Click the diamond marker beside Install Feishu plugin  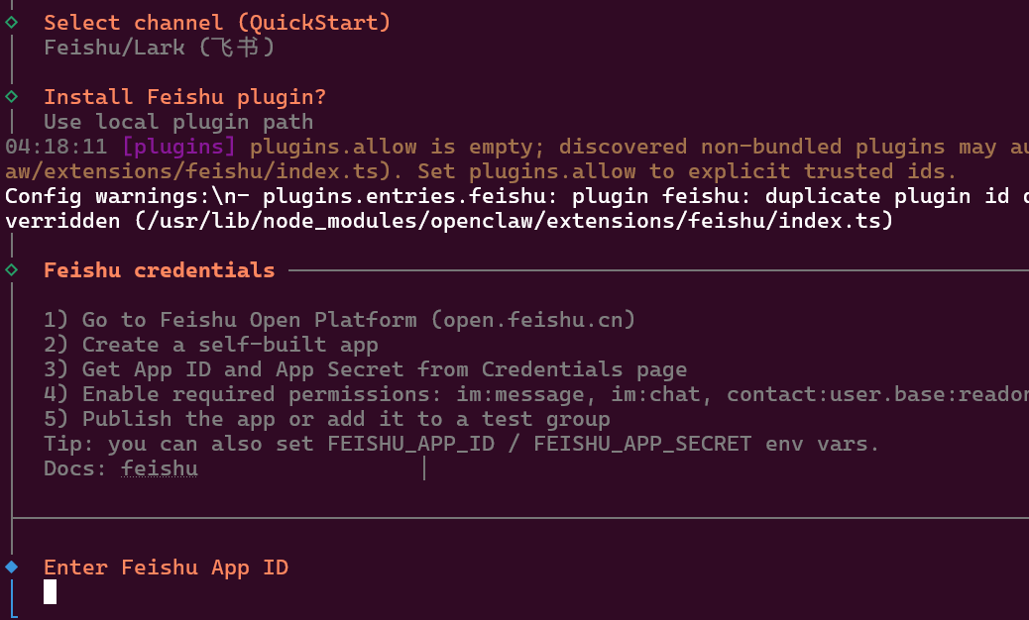click(x=11, y=96)
